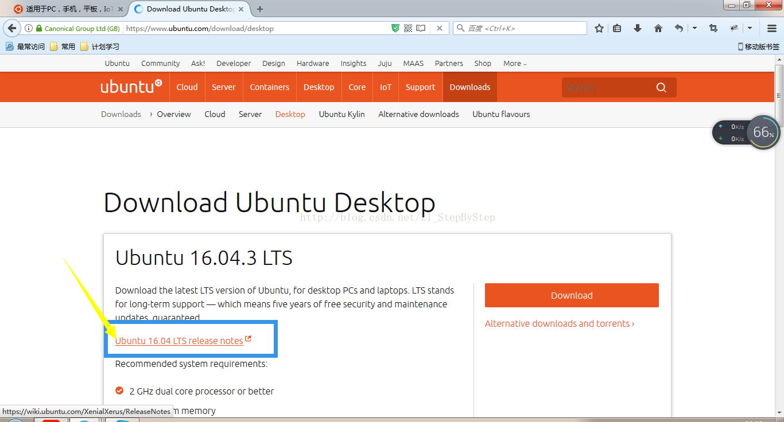
Task: Open the Partners link
Action: click(x=449, y=64)
